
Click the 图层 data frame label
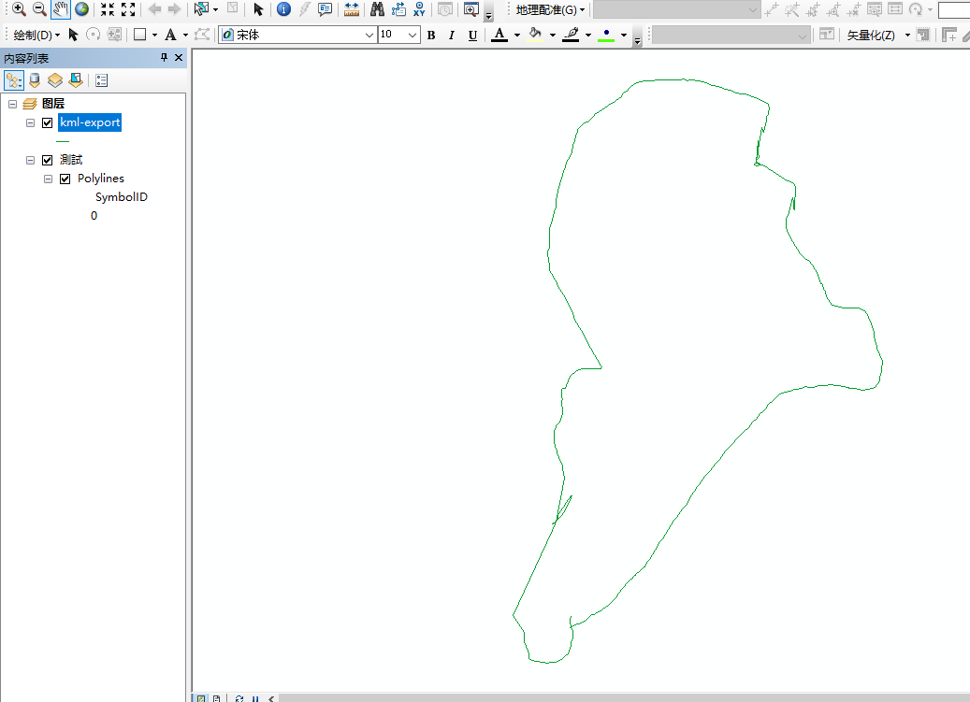pyautogui.click(x=53, y=104)
